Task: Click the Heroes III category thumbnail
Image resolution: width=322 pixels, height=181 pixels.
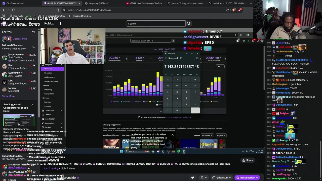Action: (x=209, y=144)
